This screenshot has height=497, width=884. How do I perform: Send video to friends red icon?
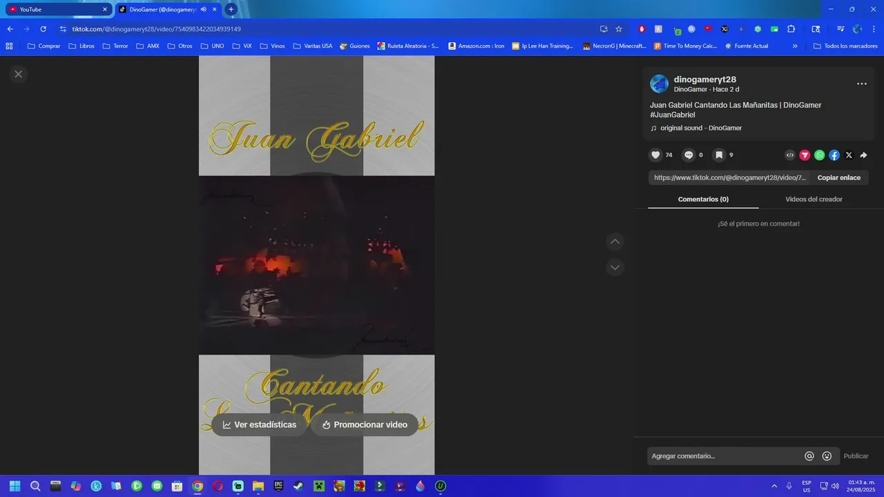(805, 155)
